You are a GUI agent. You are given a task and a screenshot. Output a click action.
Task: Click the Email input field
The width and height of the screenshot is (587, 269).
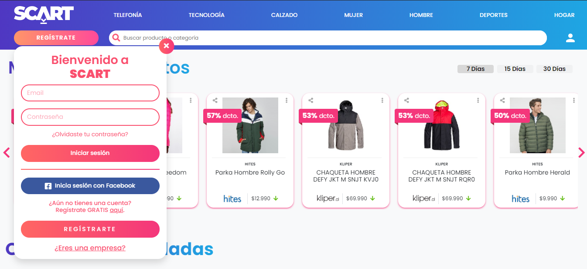90,93
